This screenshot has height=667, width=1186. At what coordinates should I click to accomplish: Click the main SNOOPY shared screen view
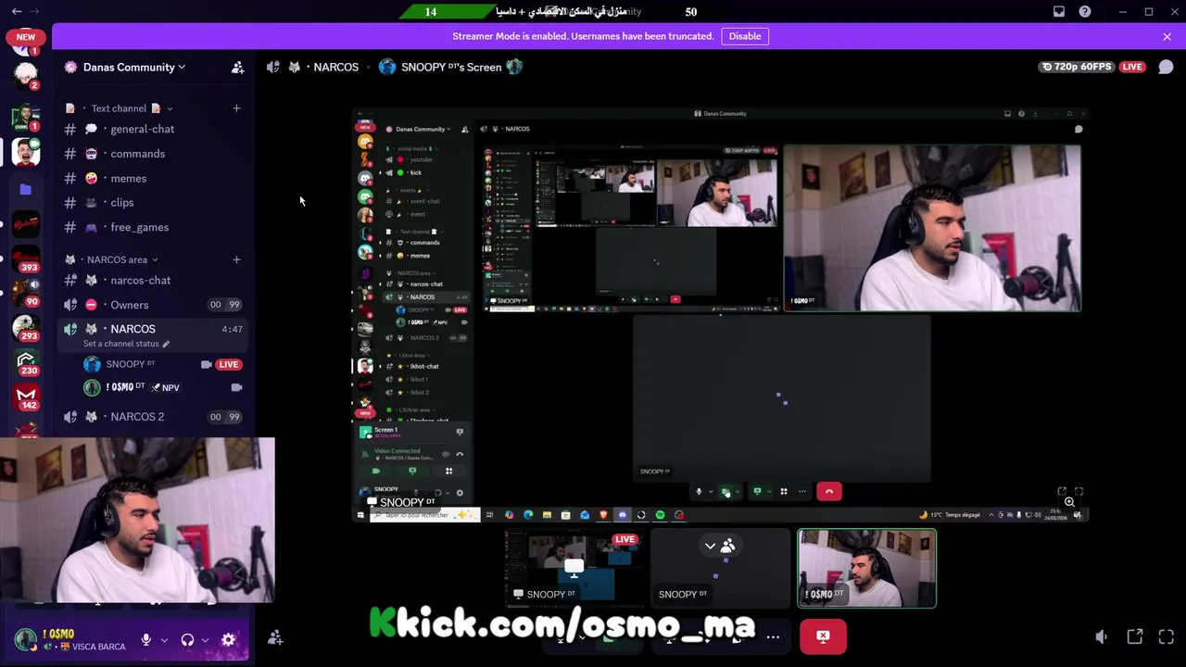(x=720, y=314)
